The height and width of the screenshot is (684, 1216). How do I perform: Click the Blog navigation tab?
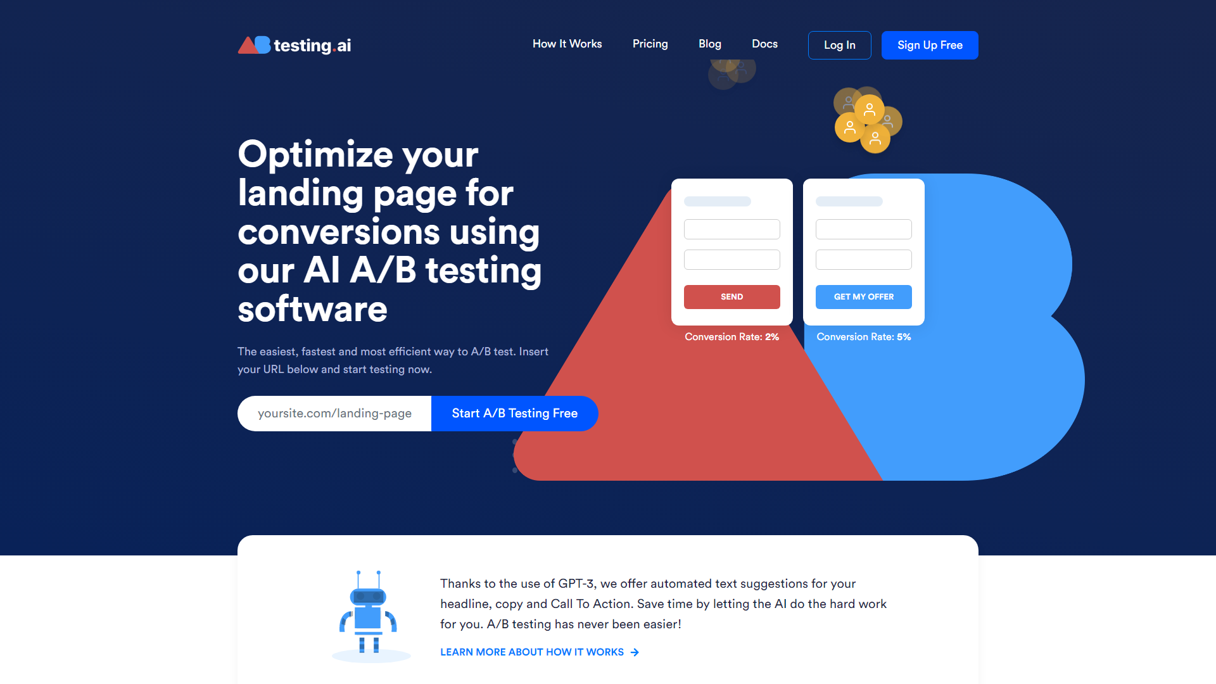708,45
